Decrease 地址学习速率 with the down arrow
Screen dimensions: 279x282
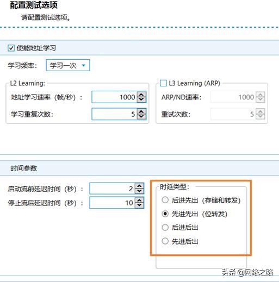[141, 99]
